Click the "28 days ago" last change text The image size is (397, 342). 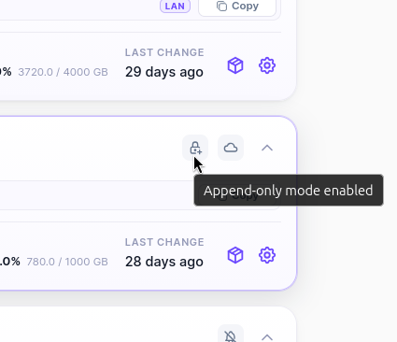(x=164, y=262)
